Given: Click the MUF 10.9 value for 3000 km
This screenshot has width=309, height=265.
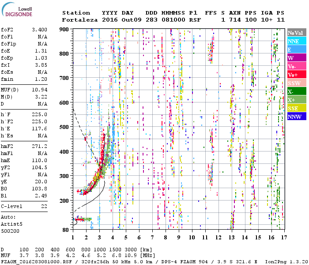Looking at the screenshot, I should click(131, 255).
